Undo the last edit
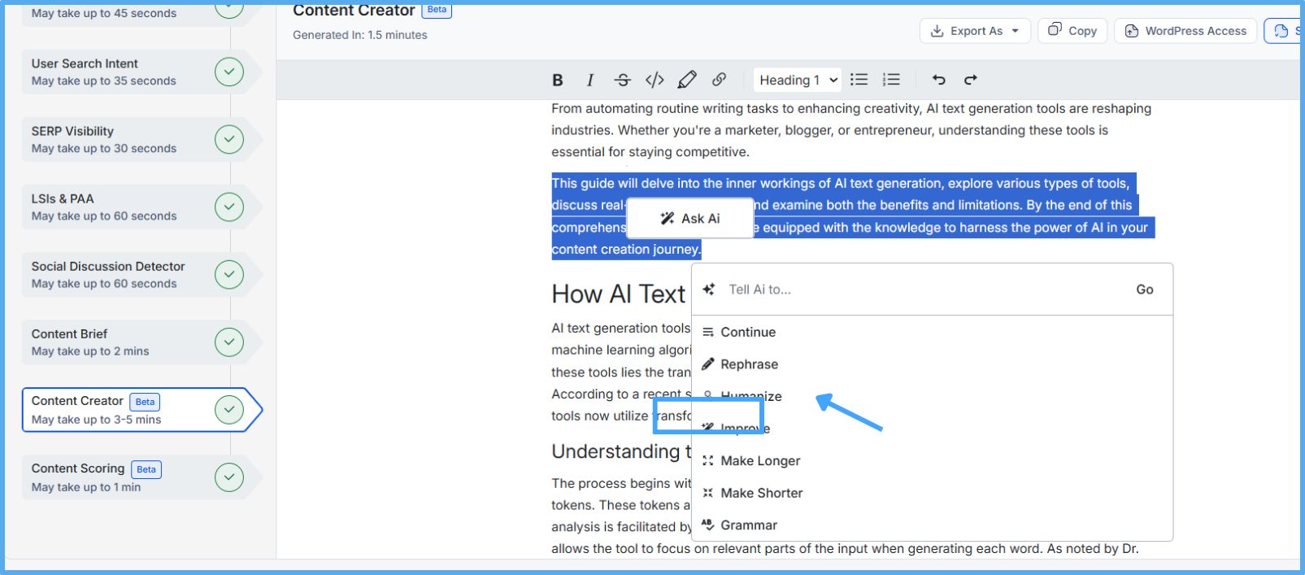This screenshot has width=1305, height=575. coord(939,80)
